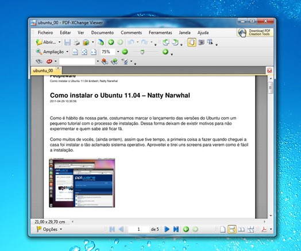Screen dimensions: 301x251
Task: Click the green minus zoom out button
Action: 125,52
